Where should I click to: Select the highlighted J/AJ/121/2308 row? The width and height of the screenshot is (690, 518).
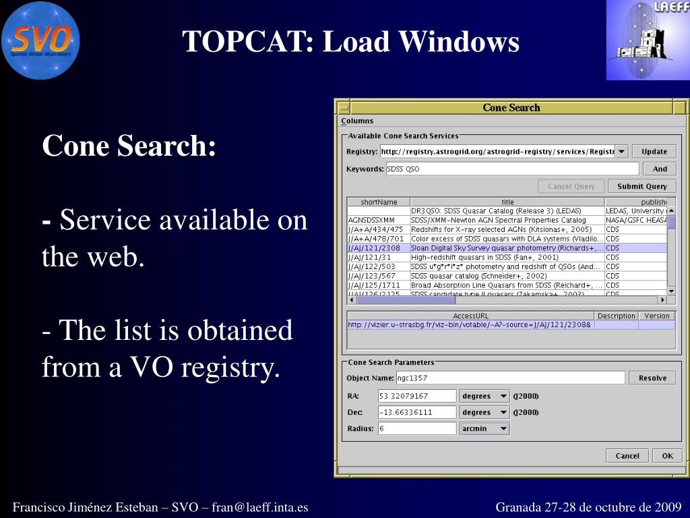coord(507,248)
